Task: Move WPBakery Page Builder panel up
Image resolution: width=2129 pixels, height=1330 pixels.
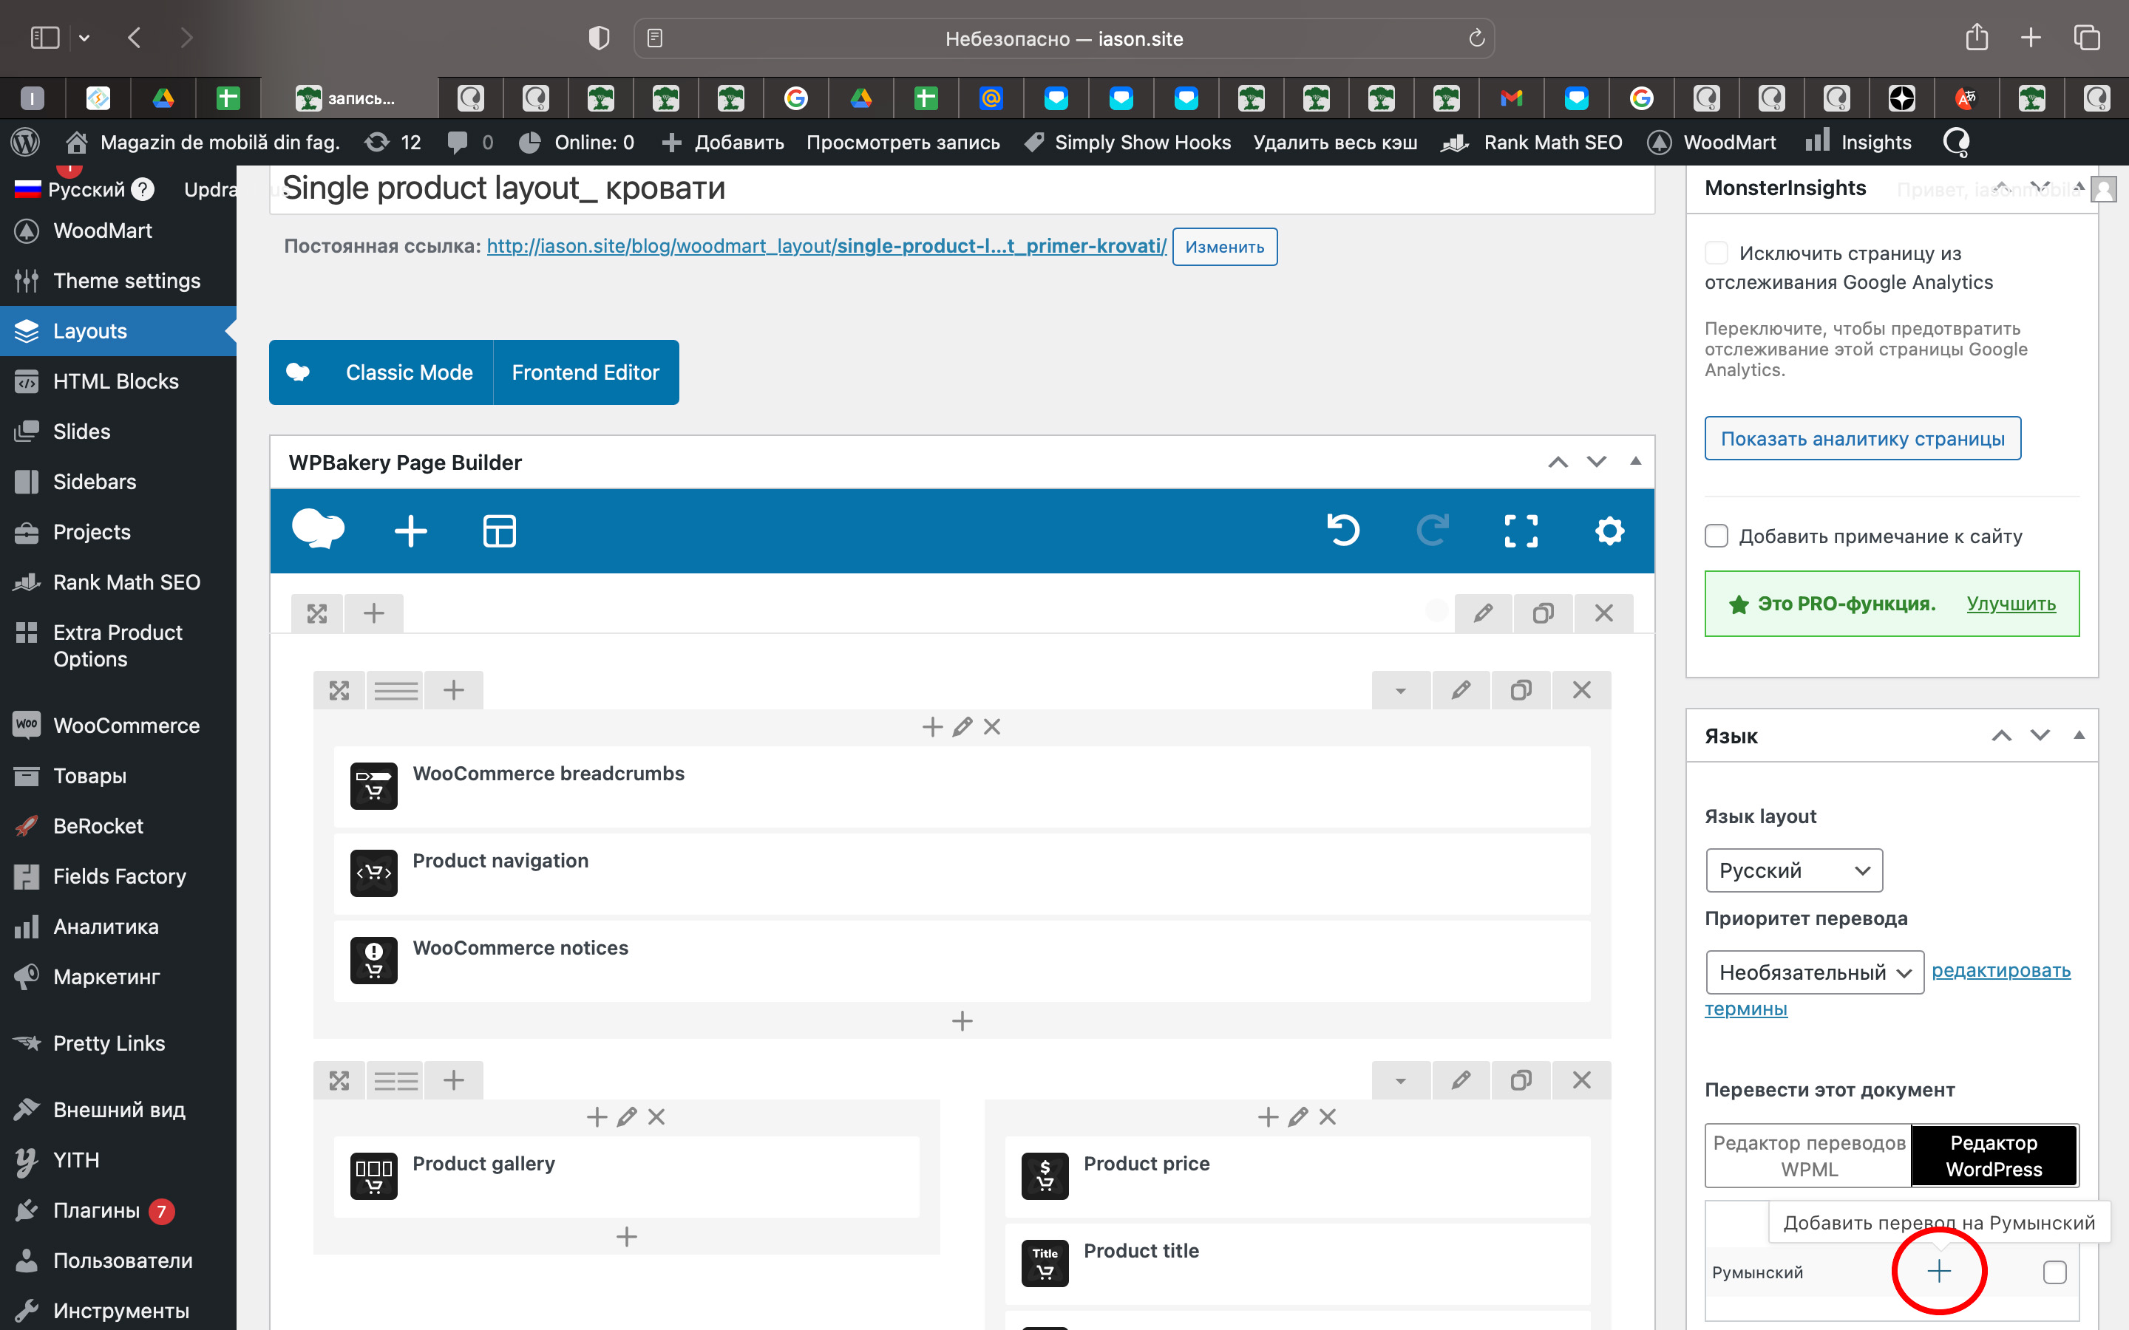Action: 1558,462
